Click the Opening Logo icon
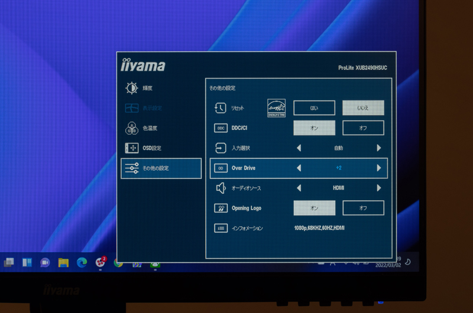The height and width of the screenshot is (313, 473). (x=221, y=208)
